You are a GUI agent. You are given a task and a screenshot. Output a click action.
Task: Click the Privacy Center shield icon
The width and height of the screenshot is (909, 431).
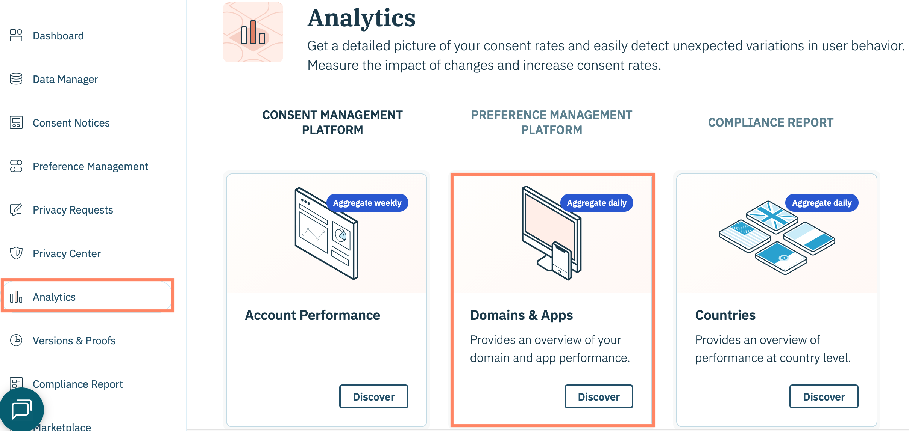coord(16,253)
